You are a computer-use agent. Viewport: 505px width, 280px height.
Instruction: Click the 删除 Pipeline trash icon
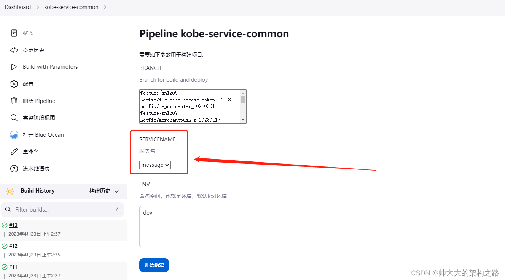(14, 101)
